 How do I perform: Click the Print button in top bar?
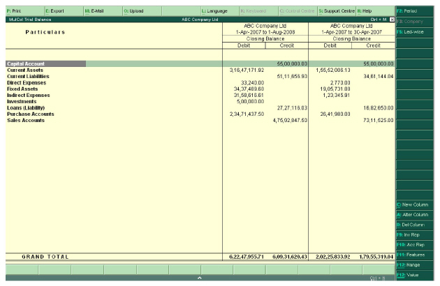tap(24, 11)
